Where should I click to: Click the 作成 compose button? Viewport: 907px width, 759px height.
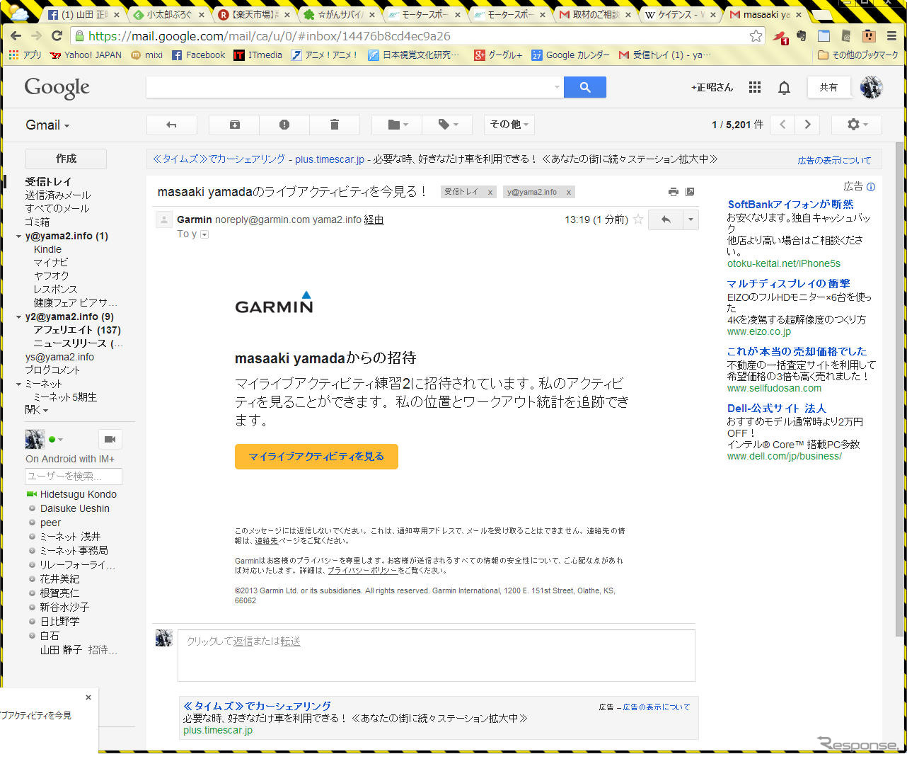coord(66,159)
